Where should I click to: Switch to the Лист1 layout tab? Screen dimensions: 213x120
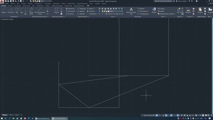click(x=11, y=115)
